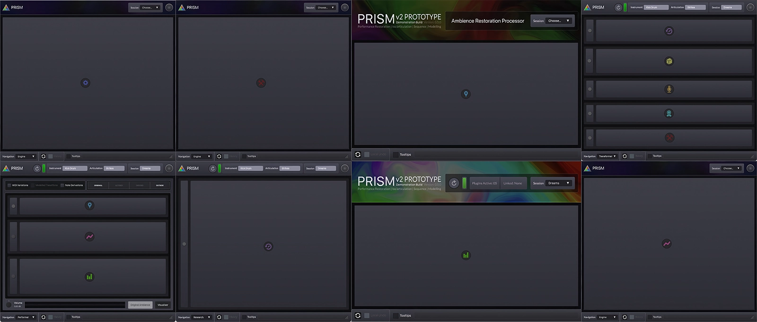This screenshot has height=322, width=757.
Task: Click the refresh icon in the Research panel header
Action: tap(213, 168)
